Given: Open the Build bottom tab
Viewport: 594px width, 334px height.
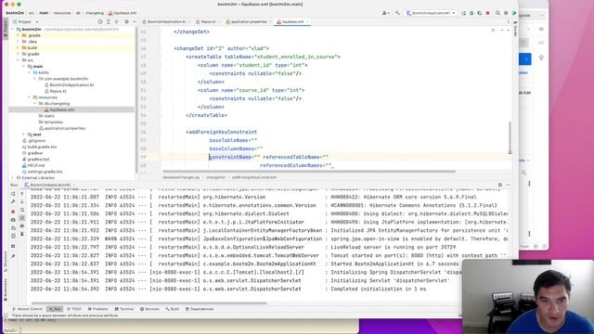Looking at the screenshot, I should pos(173,309).
